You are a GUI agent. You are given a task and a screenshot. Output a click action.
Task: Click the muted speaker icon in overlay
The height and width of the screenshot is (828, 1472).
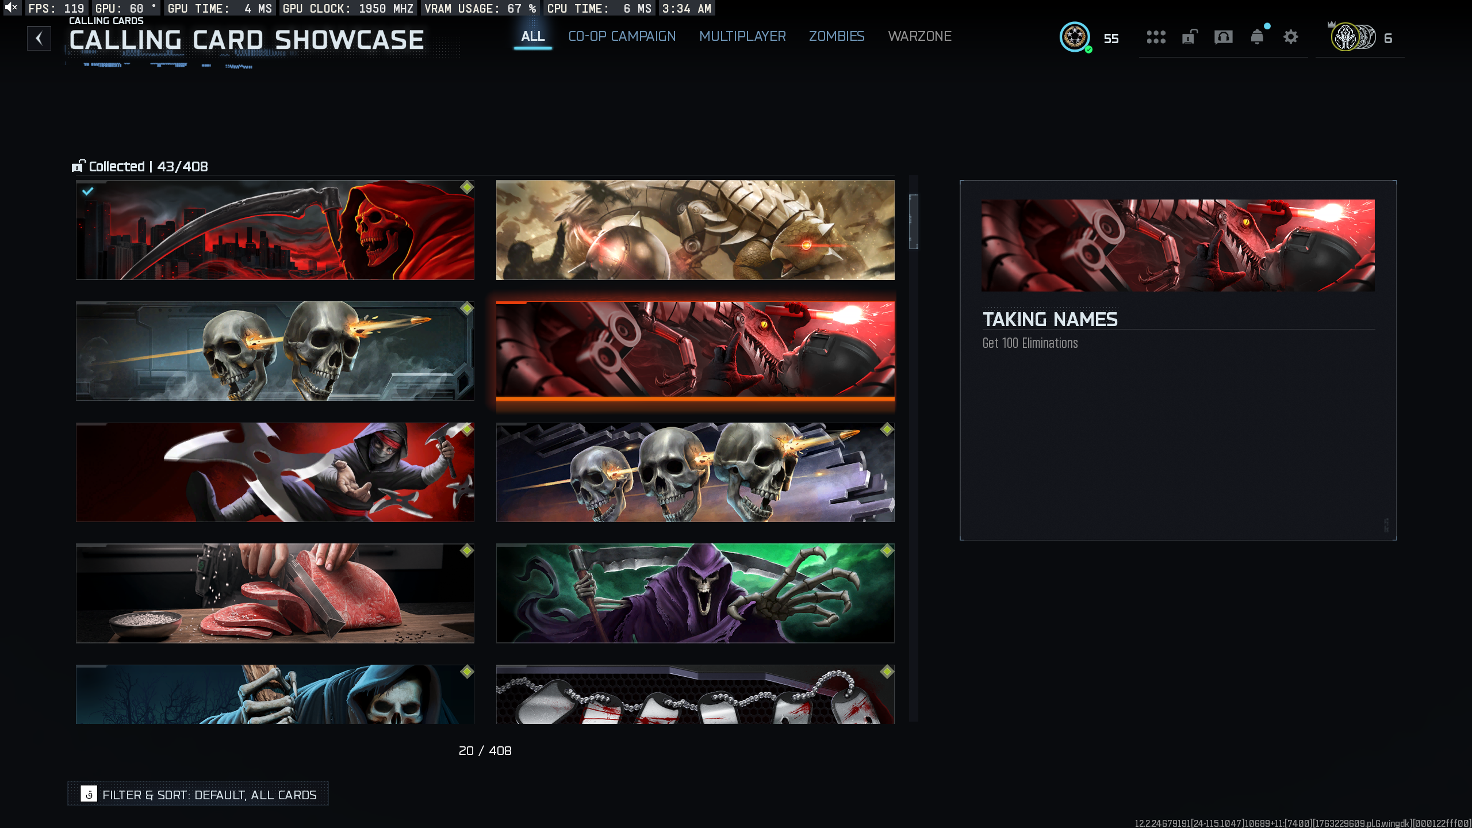[11, 7]
